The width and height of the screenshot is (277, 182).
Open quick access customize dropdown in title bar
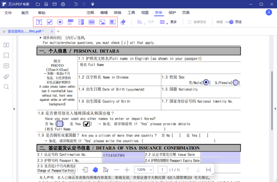point(92,4)
